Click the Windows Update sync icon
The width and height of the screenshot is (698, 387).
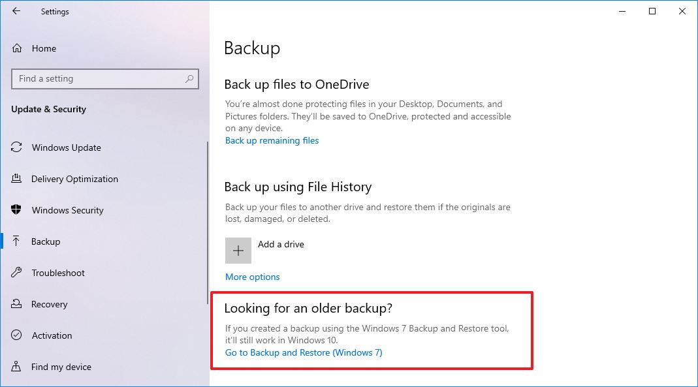click(17, 147)
